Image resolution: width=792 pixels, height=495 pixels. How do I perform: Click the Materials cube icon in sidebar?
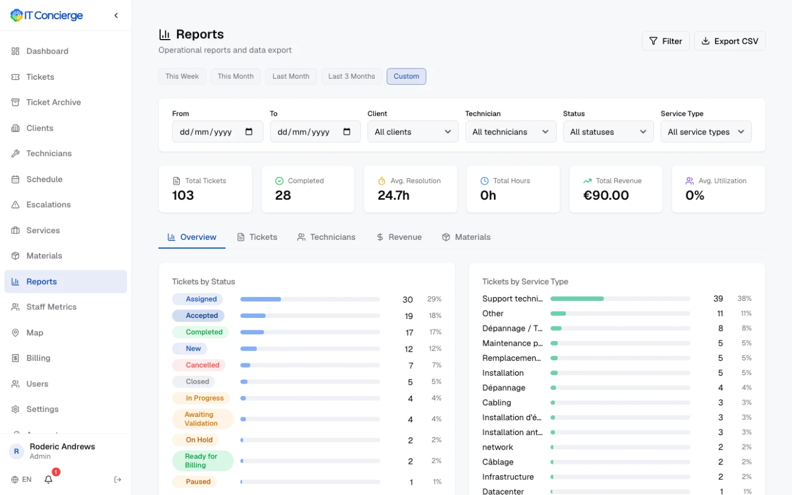click(x=15, y=256)
